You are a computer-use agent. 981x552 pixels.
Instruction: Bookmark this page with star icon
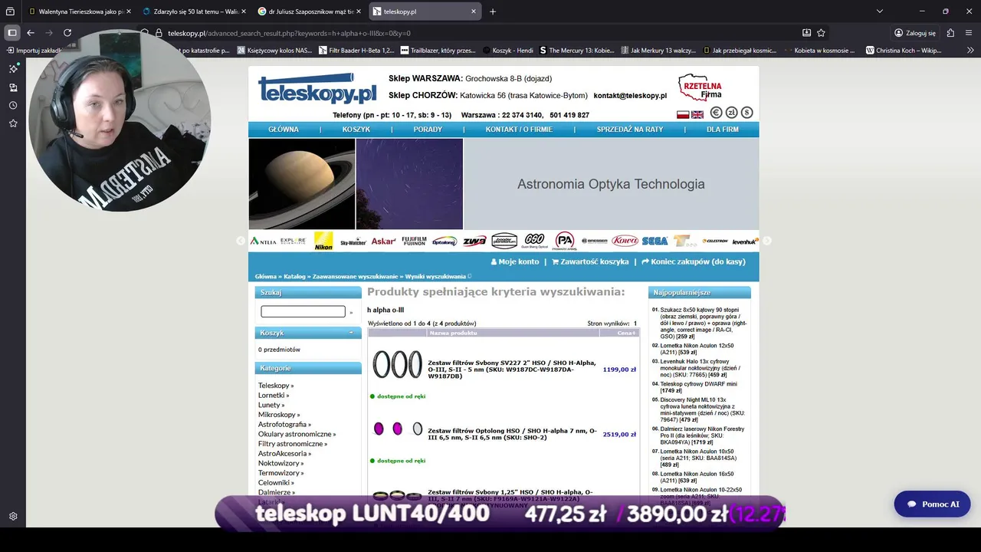click(821, 33)
